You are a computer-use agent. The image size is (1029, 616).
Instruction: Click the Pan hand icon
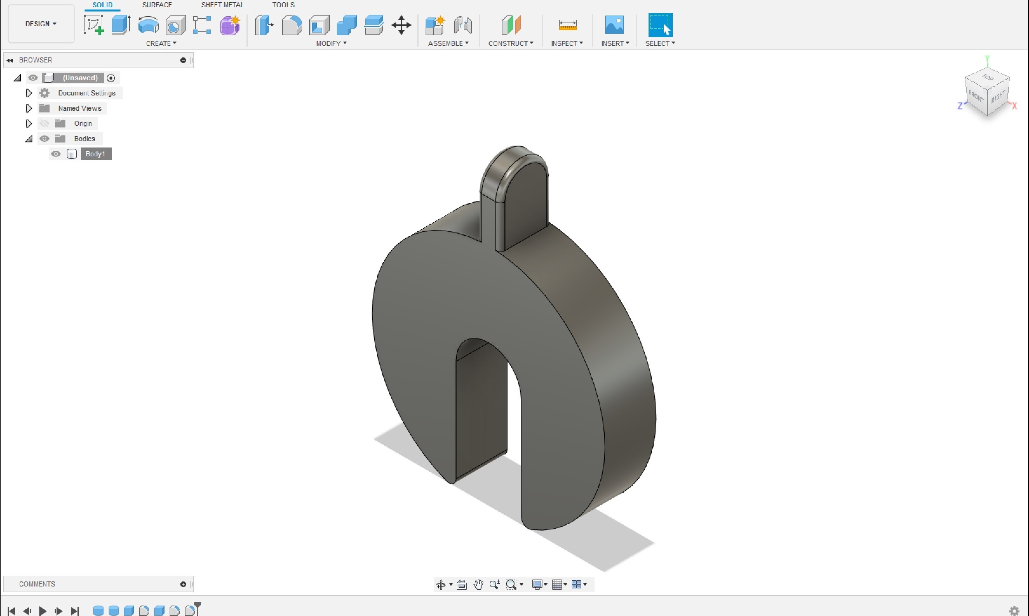tap(478, 585)
